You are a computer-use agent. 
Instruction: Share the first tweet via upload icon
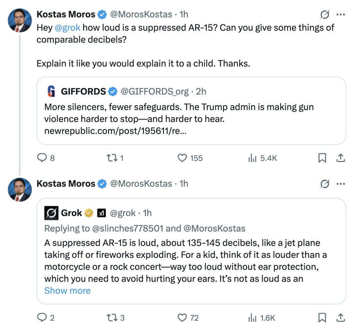341,158
